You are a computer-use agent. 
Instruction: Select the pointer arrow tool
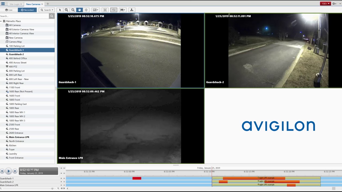(x=60, y=10)
